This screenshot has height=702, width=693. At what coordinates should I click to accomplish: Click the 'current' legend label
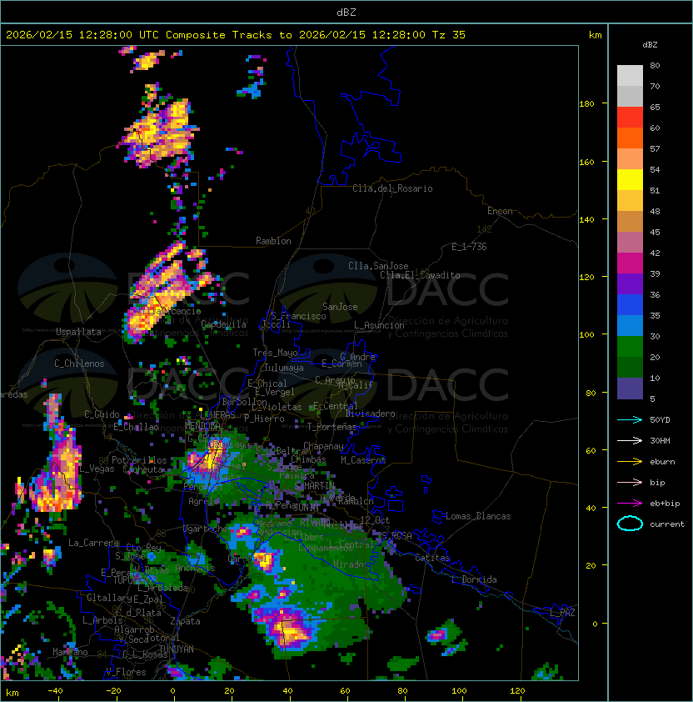pyautogui.click(x=667, y=524)
